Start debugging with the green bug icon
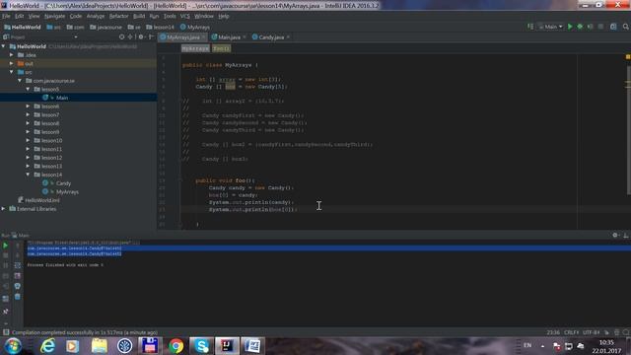 click(x=580, y=27)
